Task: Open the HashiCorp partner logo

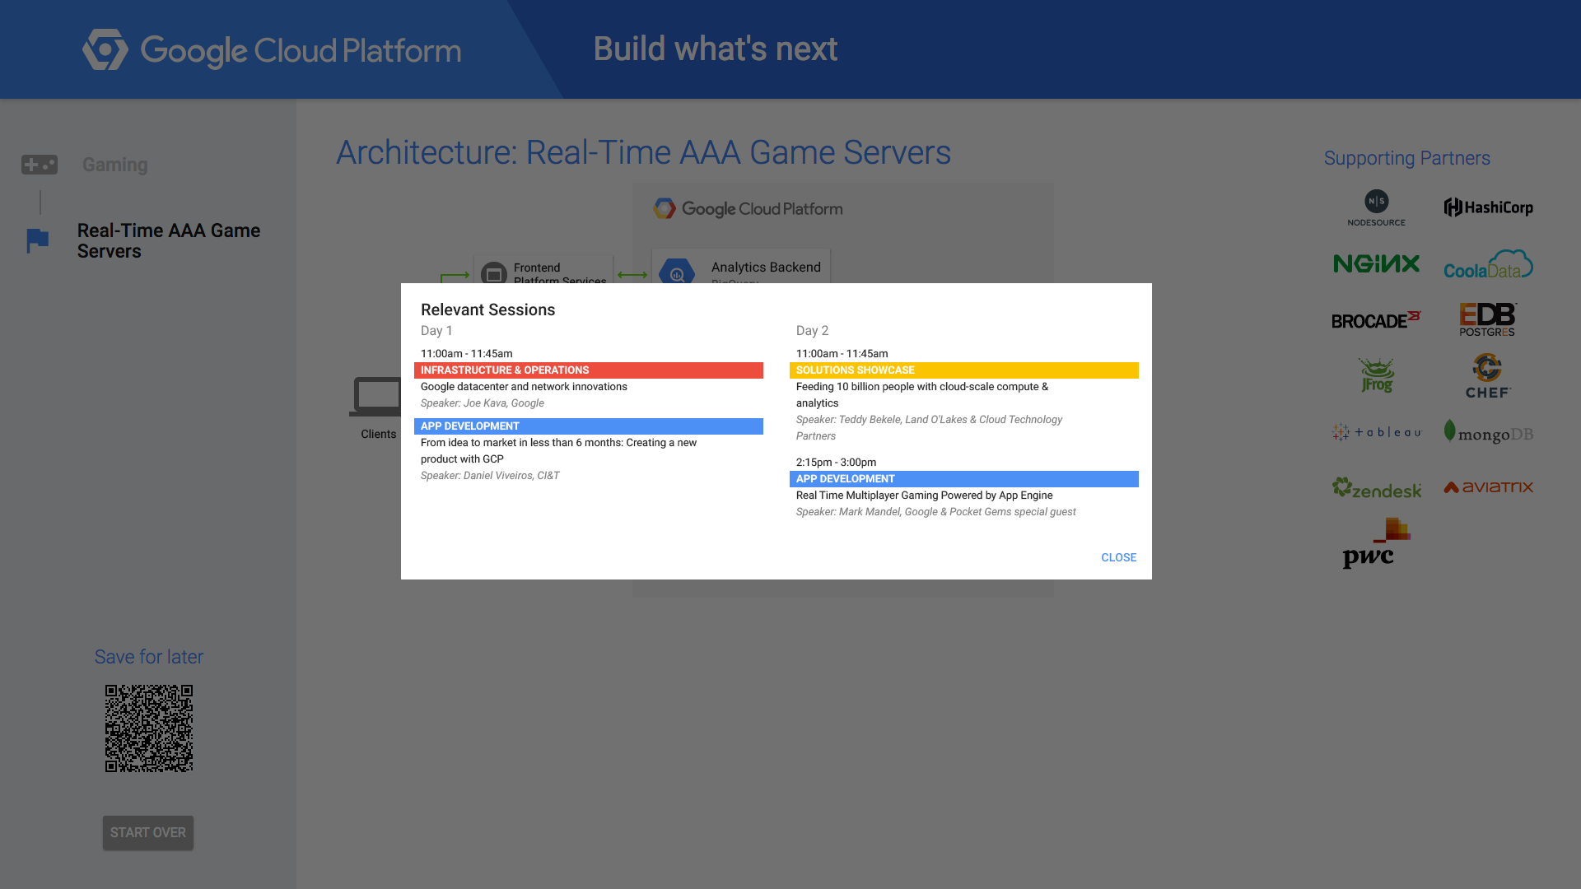Action: tap(1488, 207)
